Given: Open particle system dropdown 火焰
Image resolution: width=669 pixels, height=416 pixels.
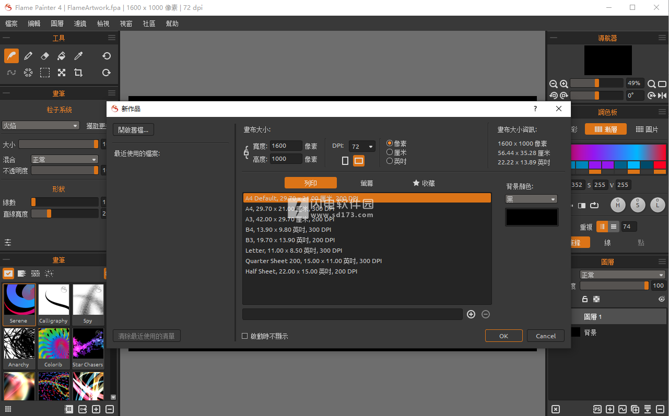Looking at the screenshot, I should click(x=41, y=125).
